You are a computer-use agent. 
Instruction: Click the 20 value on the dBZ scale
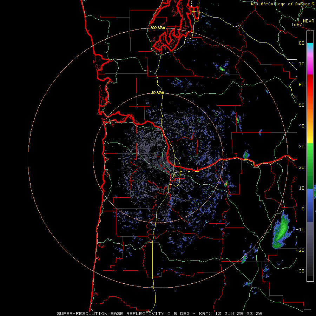(x=302, y=167)
